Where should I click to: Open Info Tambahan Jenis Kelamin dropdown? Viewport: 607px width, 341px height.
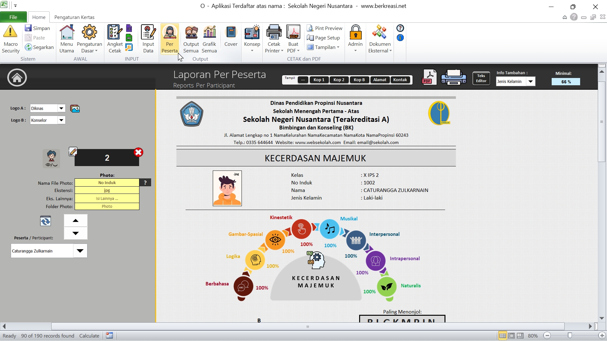(530, 81)
